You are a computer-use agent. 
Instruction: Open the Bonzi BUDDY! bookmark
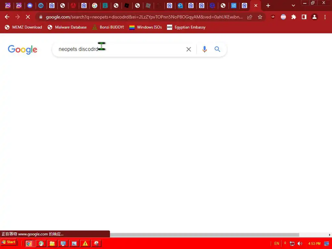click(108, 27)
